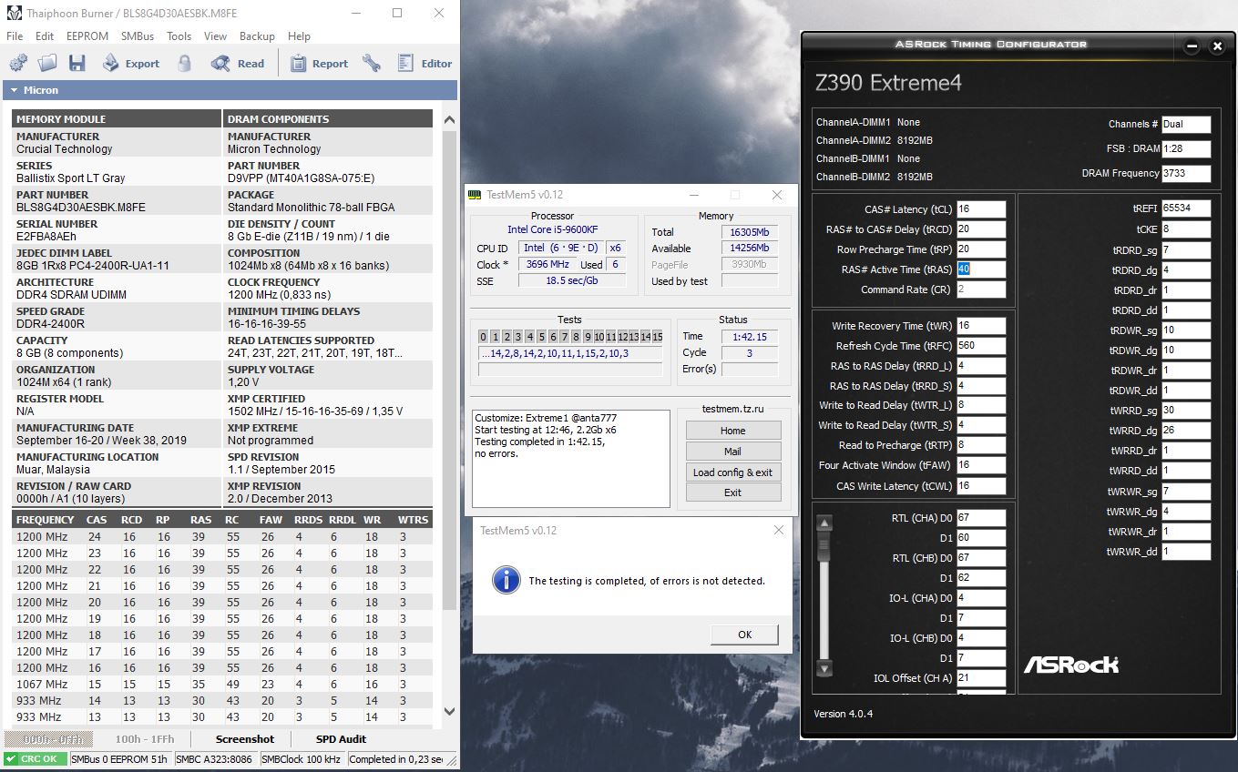Switch to the SPD Audit tab
The width and height of the screenshot is (1238, 772).
coord(341,739)
